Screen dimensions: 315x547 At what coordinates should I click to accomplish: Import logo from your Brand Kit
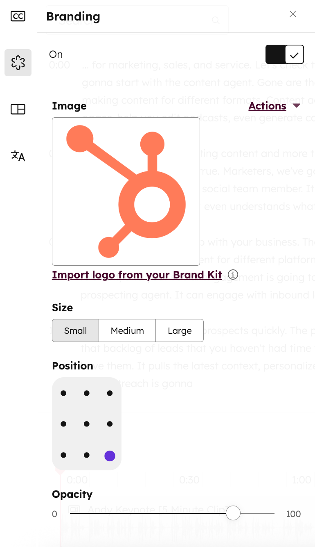[x=137, y=275]
